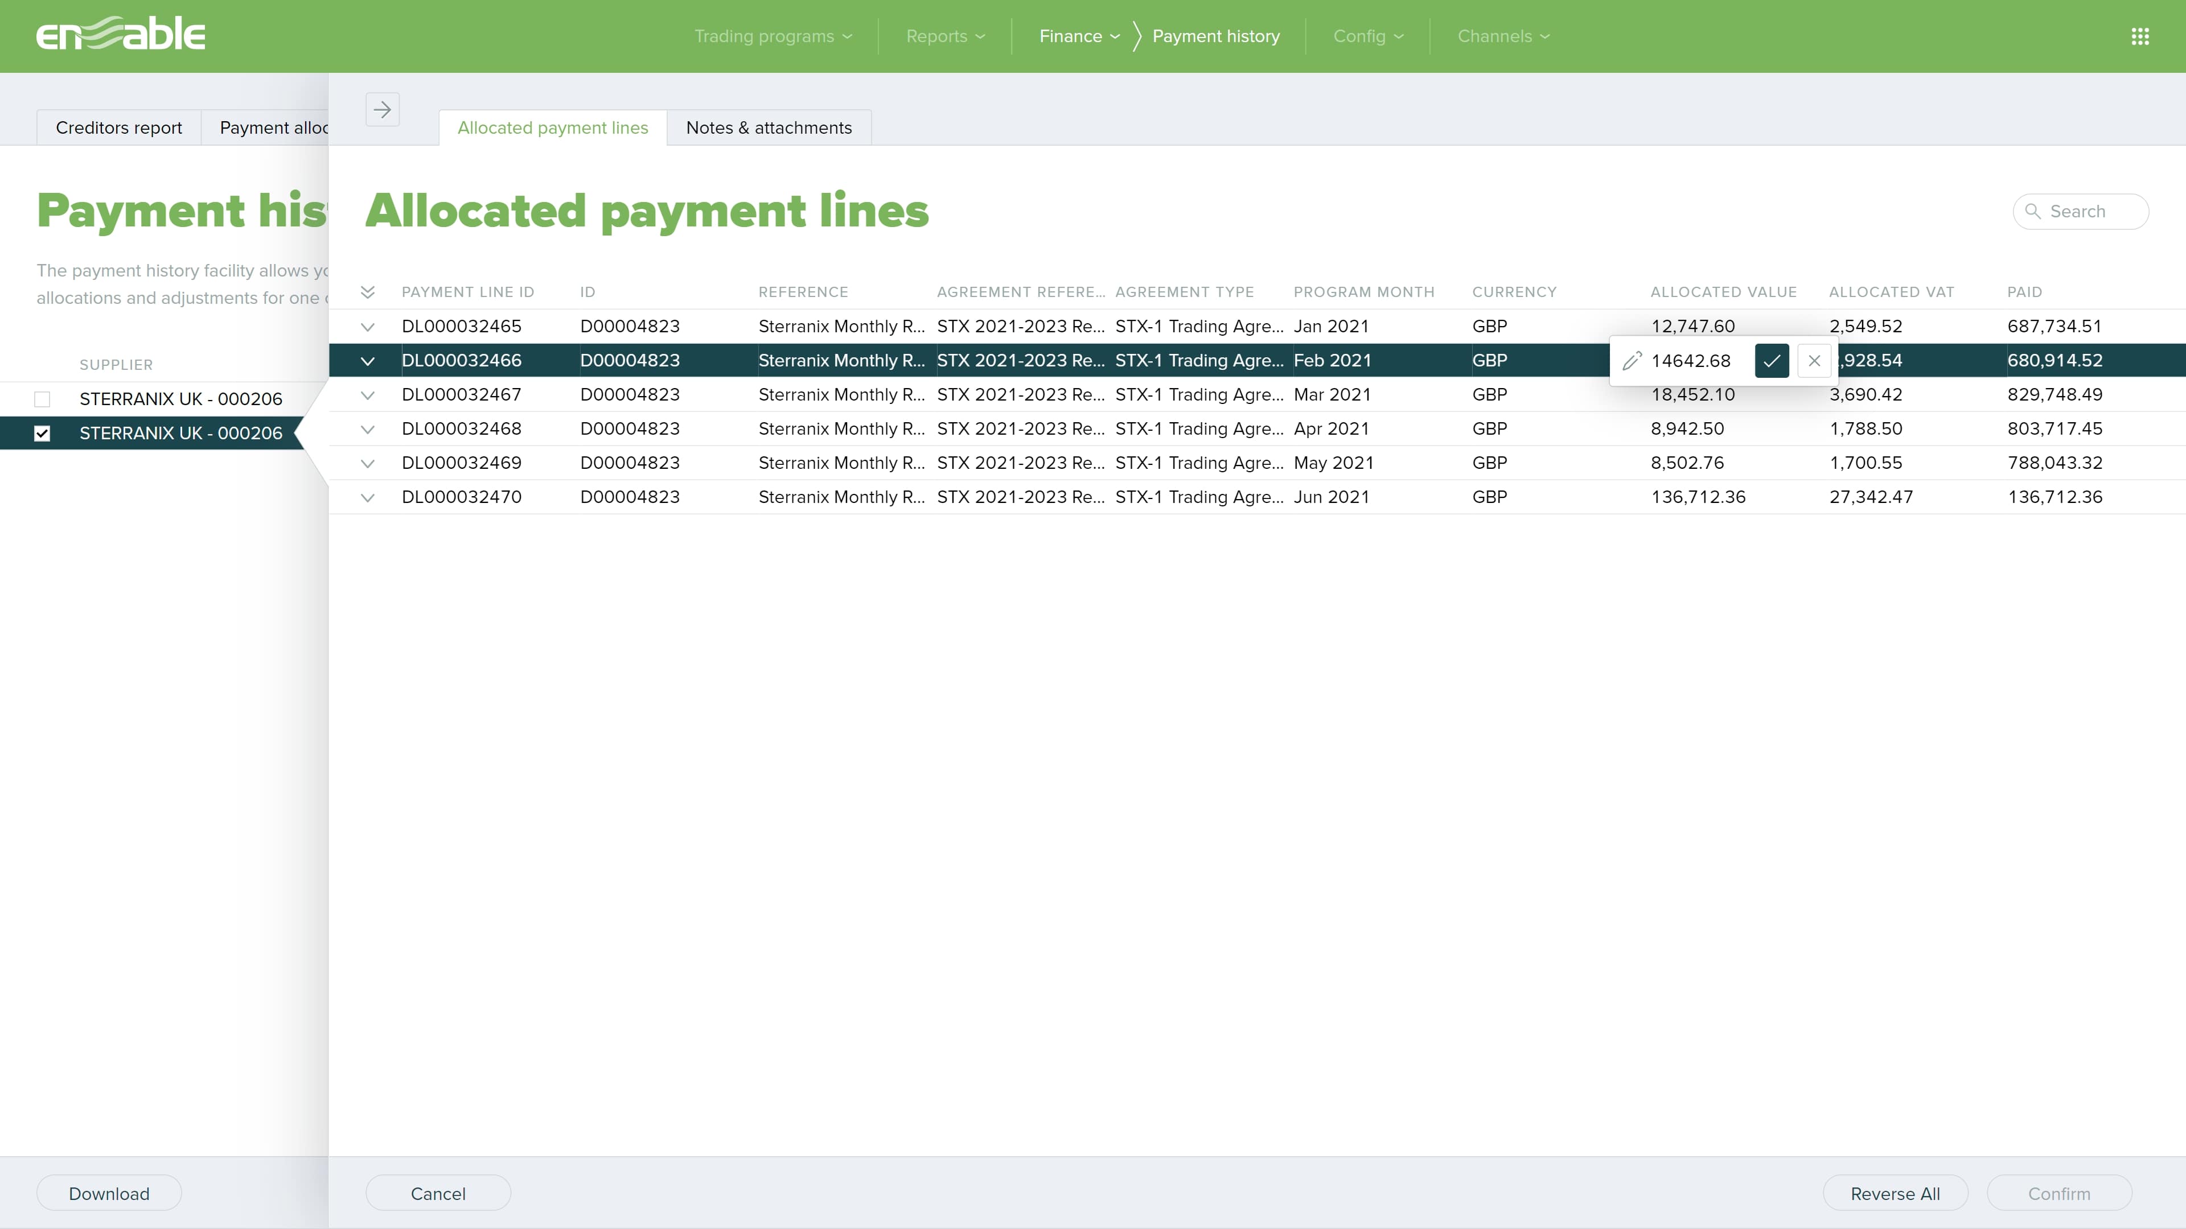Click the right-arrow collapse panel button
2186x1229 pixels.
tap(382, 109)
